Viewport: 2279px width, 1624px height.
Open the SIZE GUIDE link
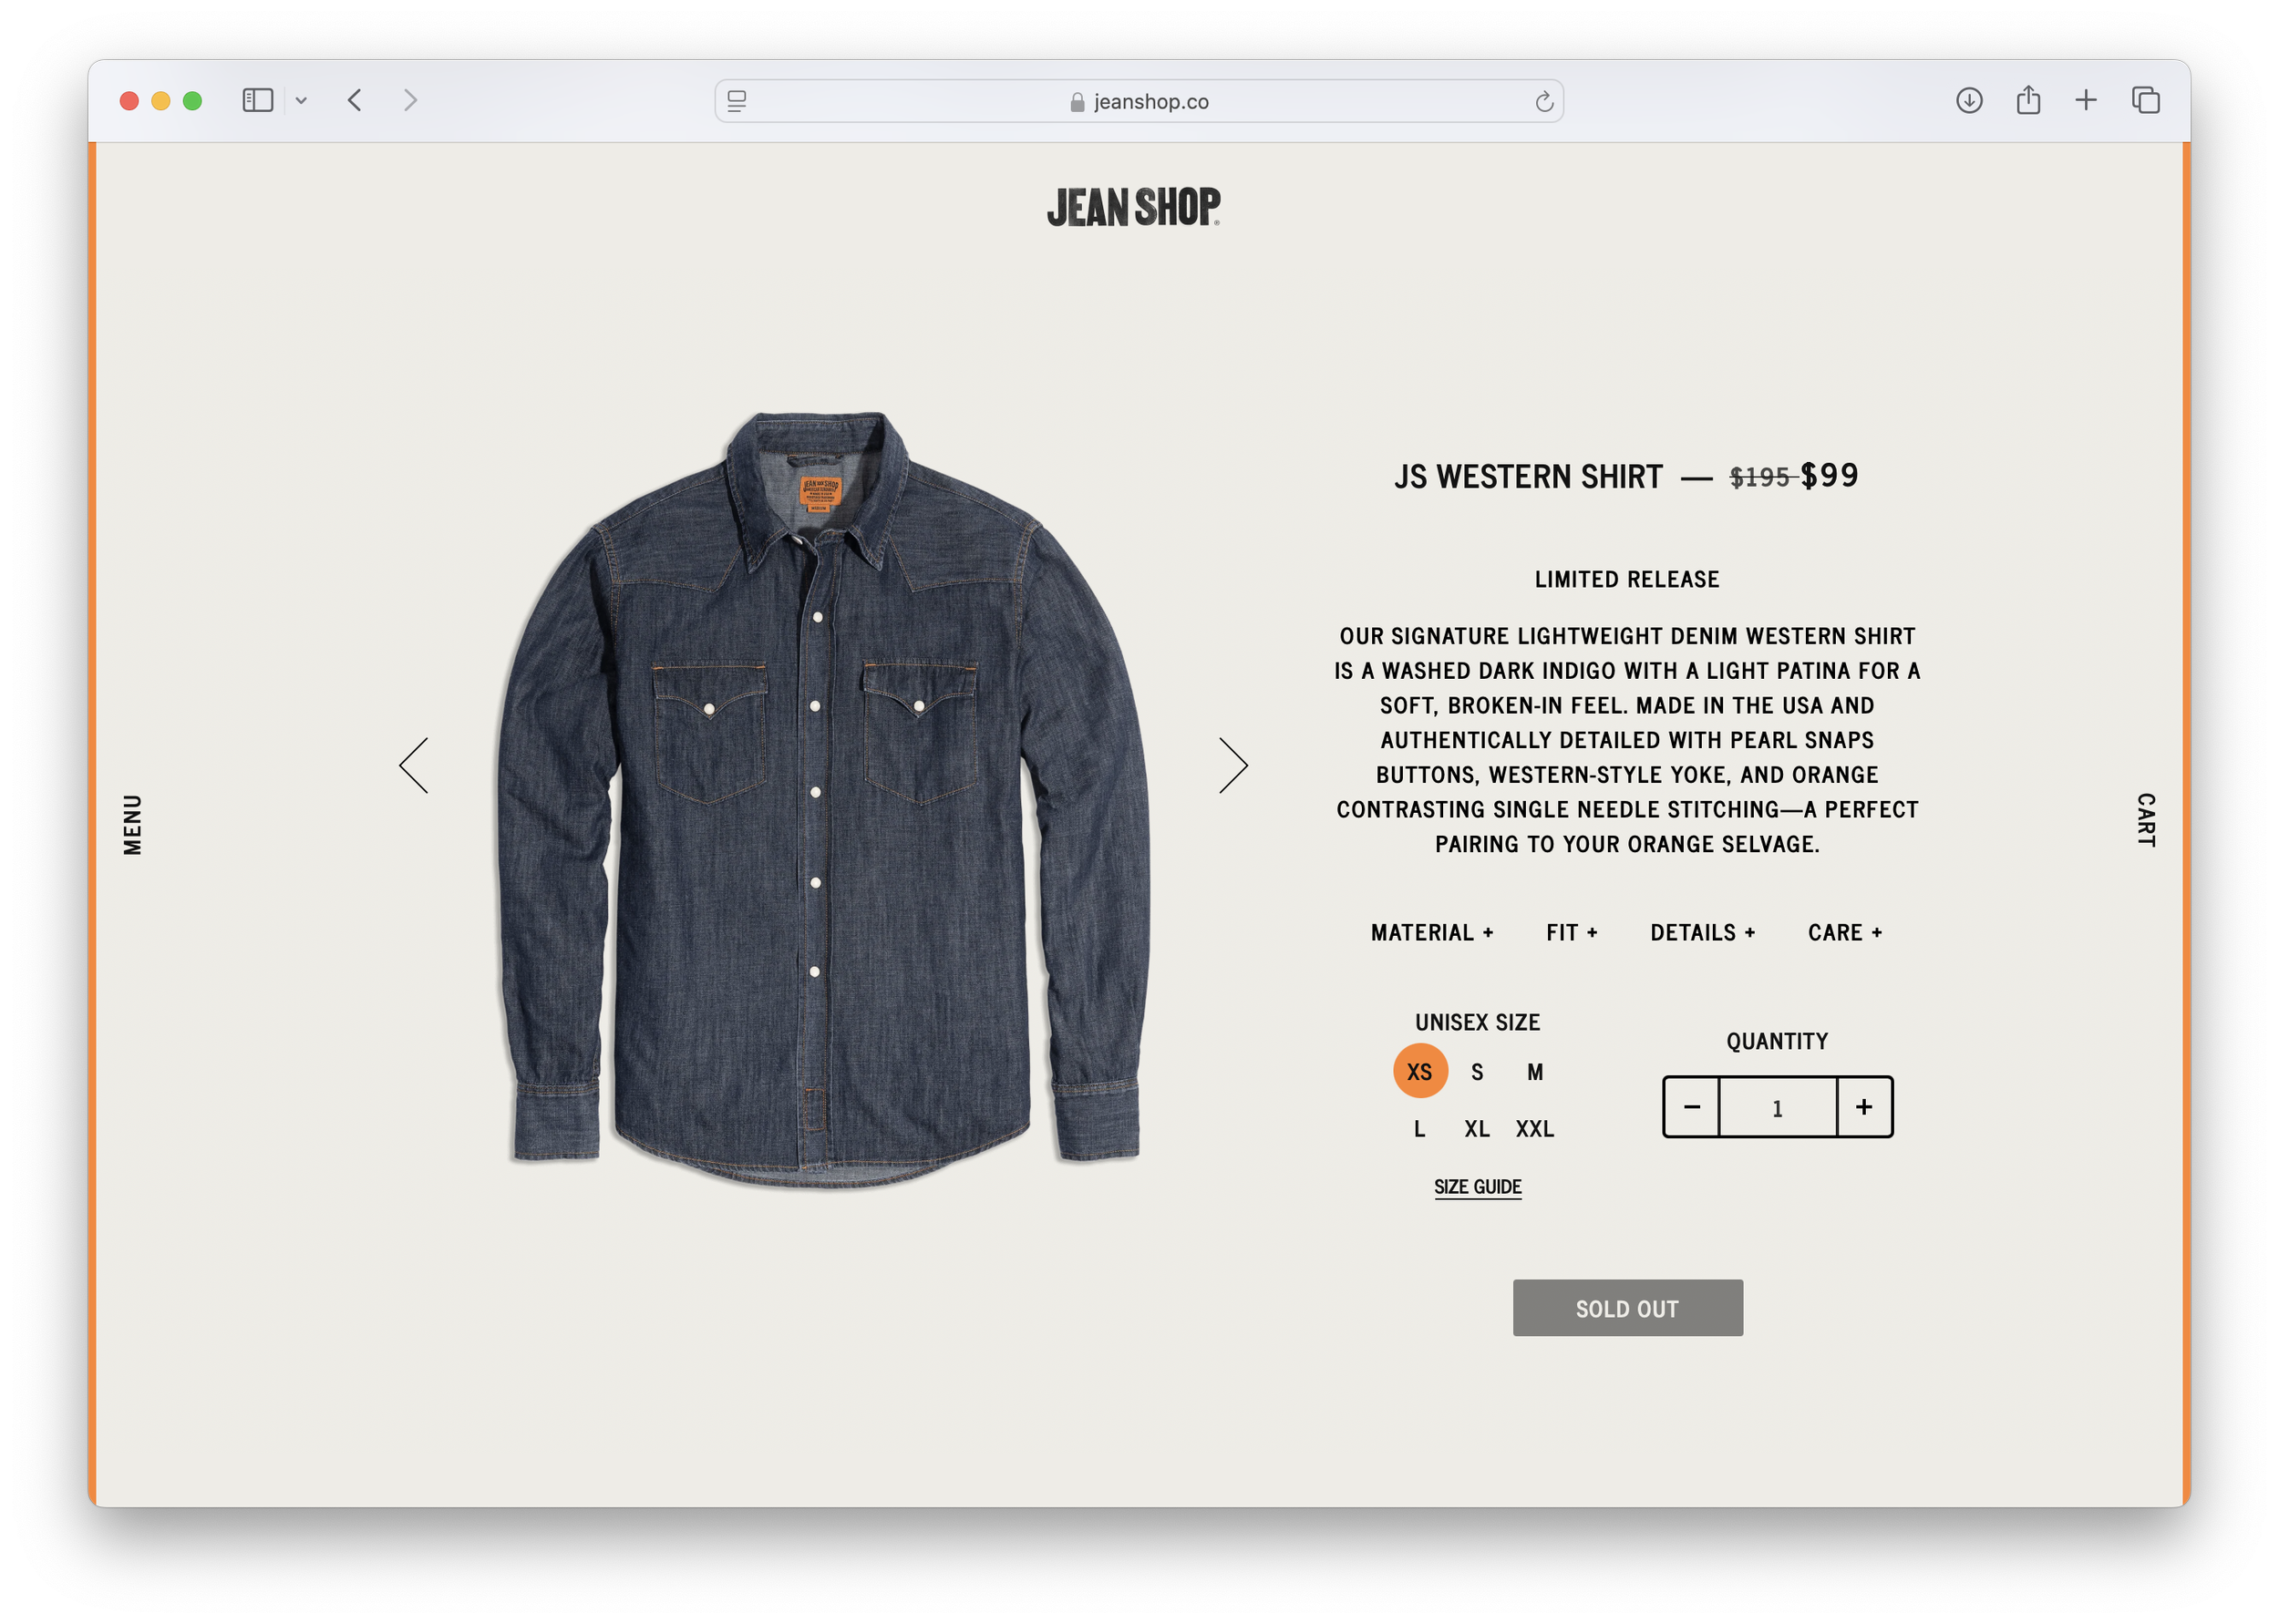tap(1477, 1187)
